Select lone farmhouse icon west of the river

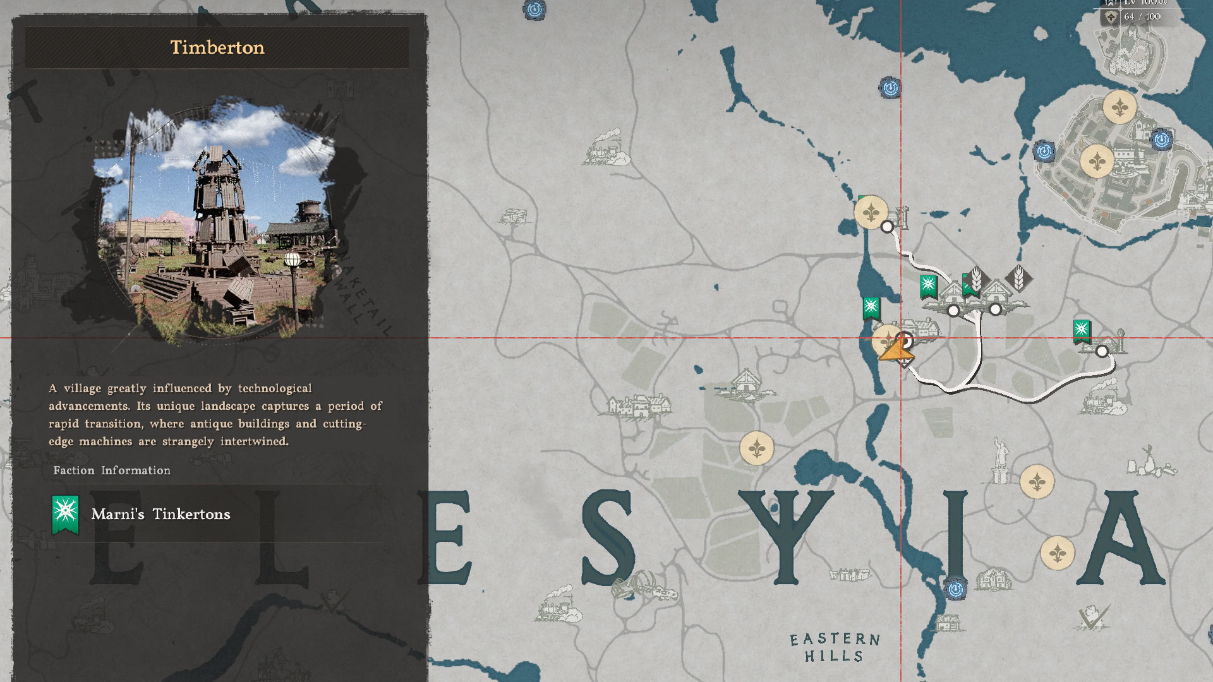(745, 385)
